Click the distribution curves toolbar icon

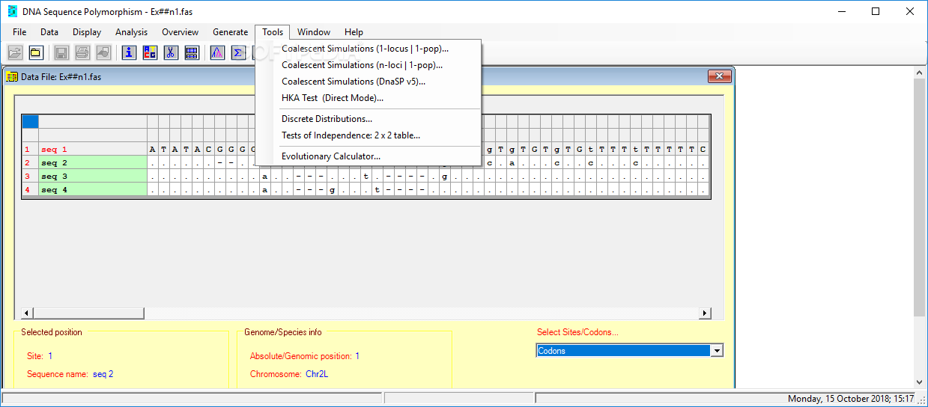point(217,52)
